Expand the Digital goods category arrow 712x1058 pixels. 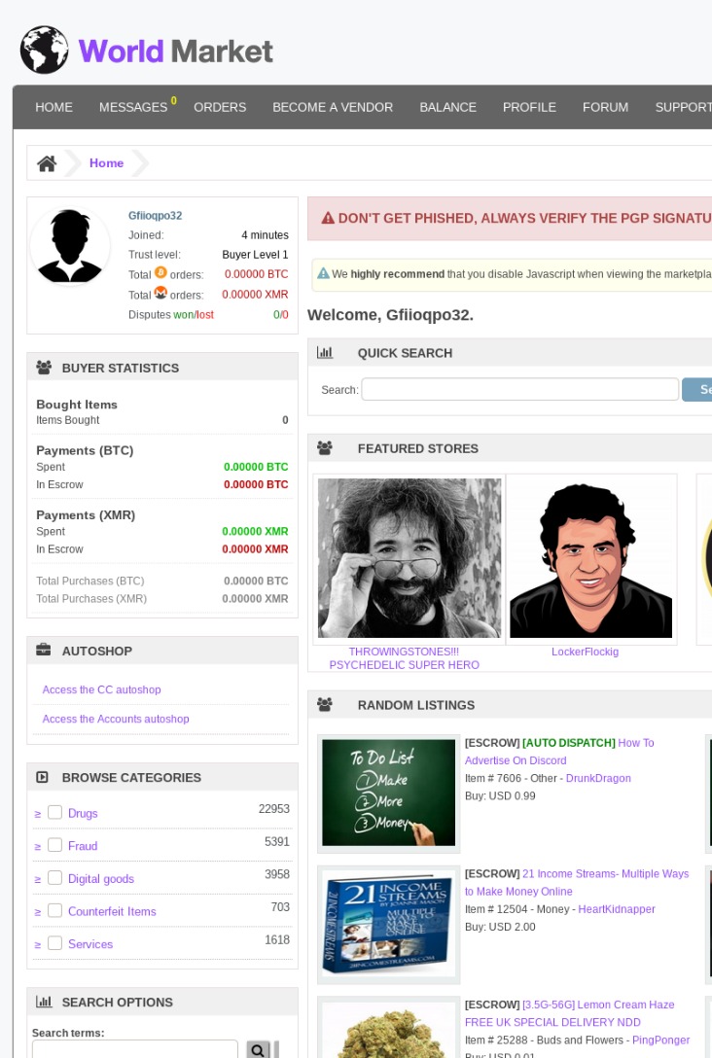[x=38, y=880]
